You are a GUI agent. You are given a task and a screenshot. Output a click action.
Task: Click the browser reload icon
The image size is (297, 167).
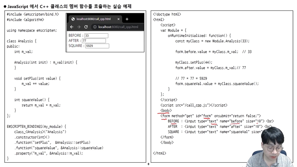[x=86, y=27]
